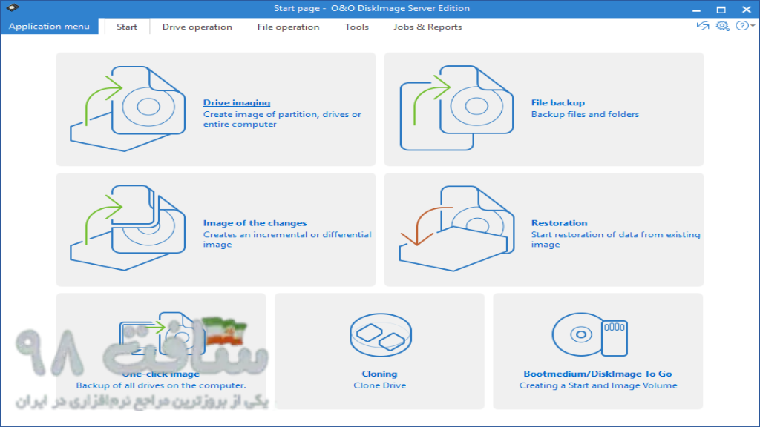
Task: Open the Application menu
Action: (x=49, y=26)
